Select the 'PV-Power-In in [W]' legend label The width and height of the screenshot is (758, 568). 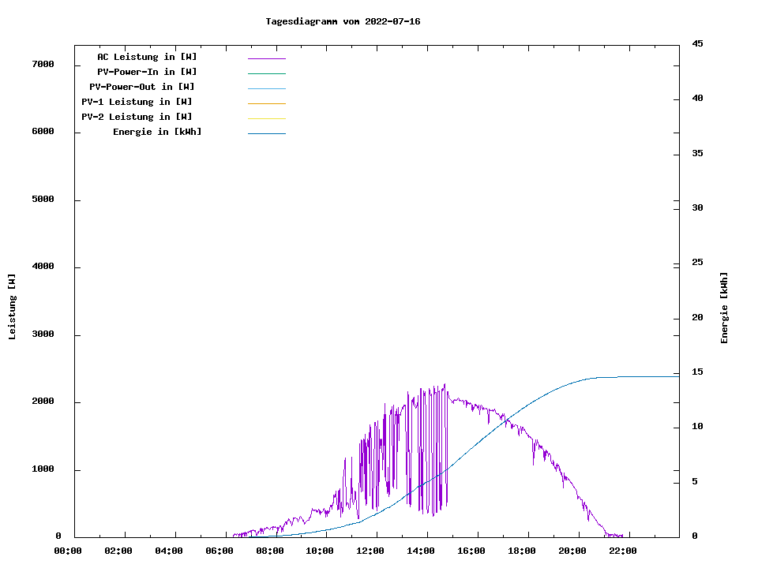152,72
